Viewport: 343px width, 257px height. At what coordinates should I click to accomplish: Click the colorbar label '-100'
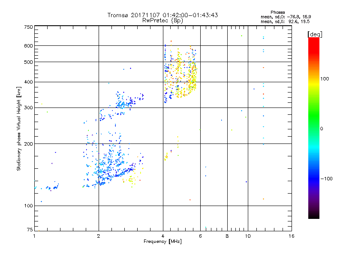pos(326,179)
